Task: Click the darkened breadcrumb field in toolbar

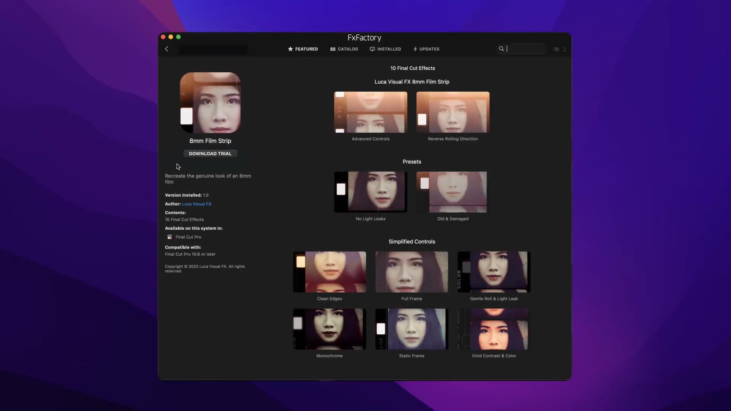Action: click(x=213, y=49)
